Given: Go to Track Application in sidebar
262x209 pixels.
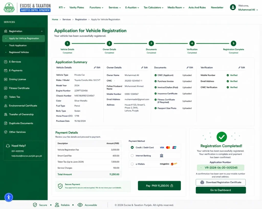Looking at the screenshot, I should (18, 45).
